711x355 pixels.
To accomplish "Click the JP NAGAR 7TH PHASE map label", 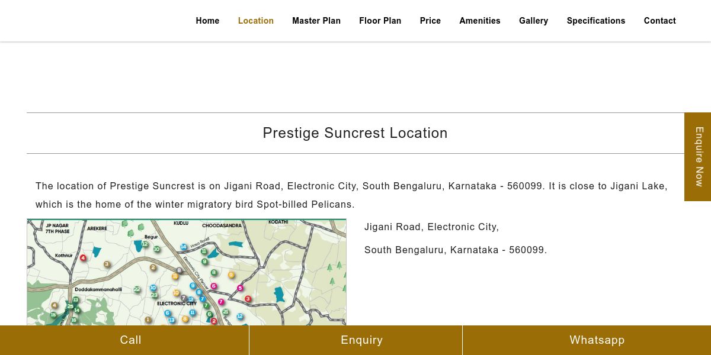I will [x=57, y=228].
